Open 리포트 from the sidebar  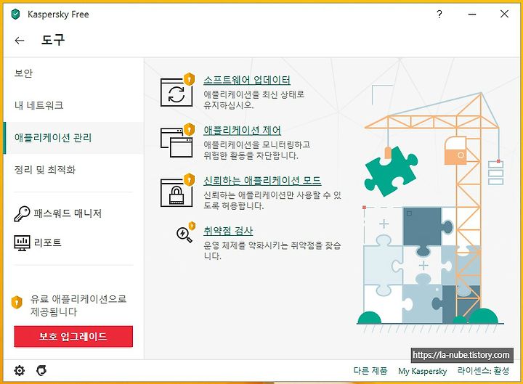(x=48, y=242)
